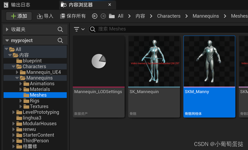Image resolution: width=248 pixels, height=150 pixels.
Task: Click the 导入 import button
Action: point(45,16)
